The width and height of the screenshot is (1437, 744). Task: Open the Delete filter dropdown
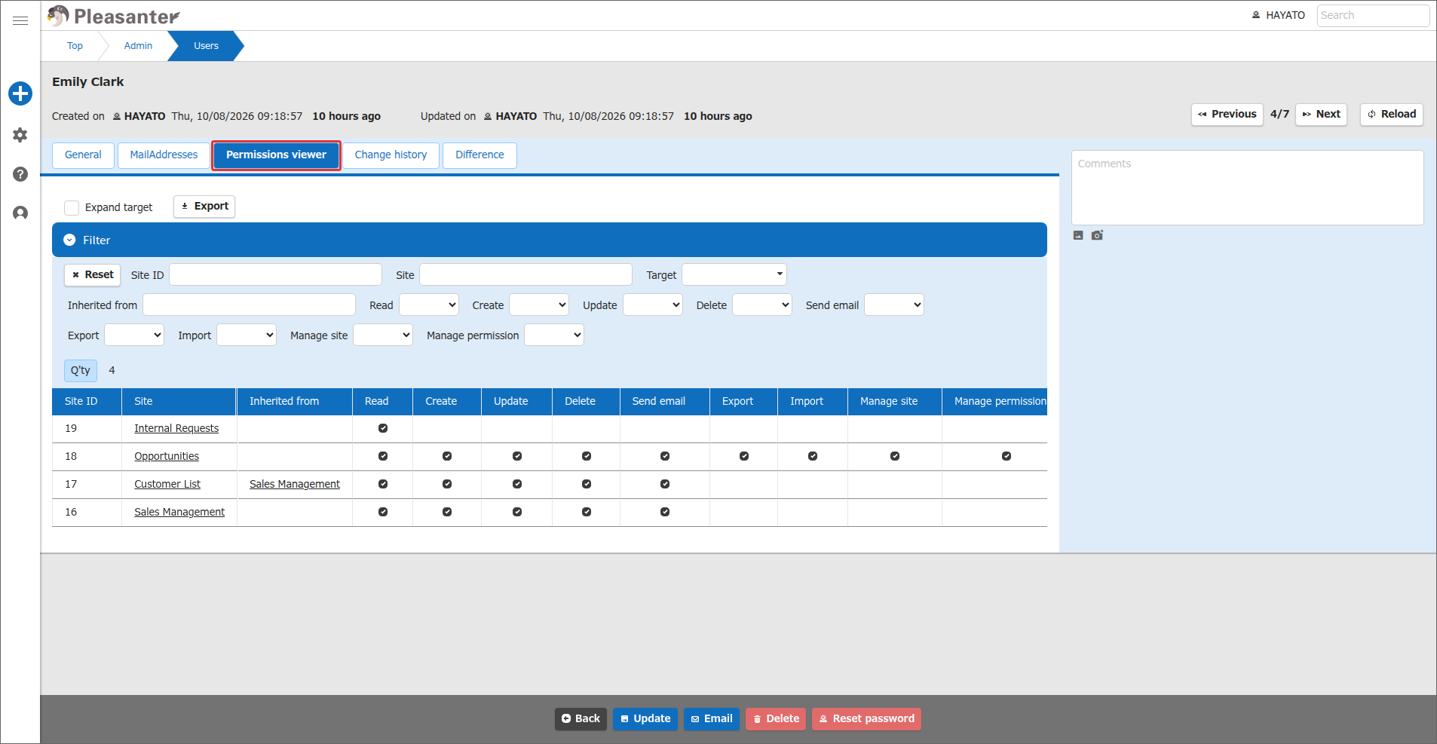[x=762, y=305]
